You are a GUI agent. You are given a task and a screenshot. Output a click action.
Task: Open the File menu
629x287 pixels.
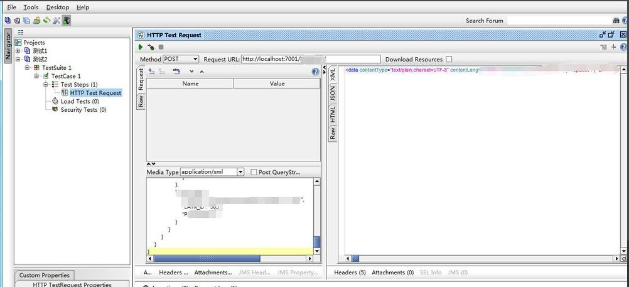pos(12,8)
